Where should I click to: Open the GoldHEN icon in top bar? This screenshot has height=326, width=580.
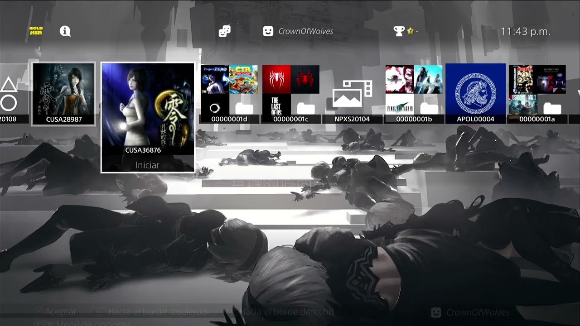click(36, 31)
